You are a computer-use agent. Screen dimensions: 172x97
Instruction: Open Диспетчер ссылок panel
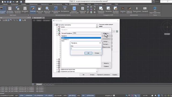[x=40, y=10]
